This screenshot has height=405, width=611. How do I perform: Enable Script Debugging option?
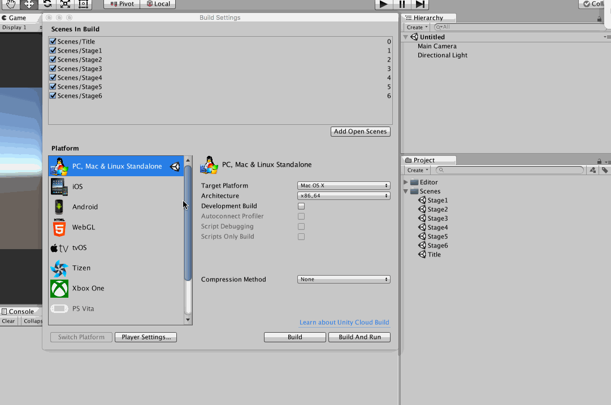click(301, 226)
